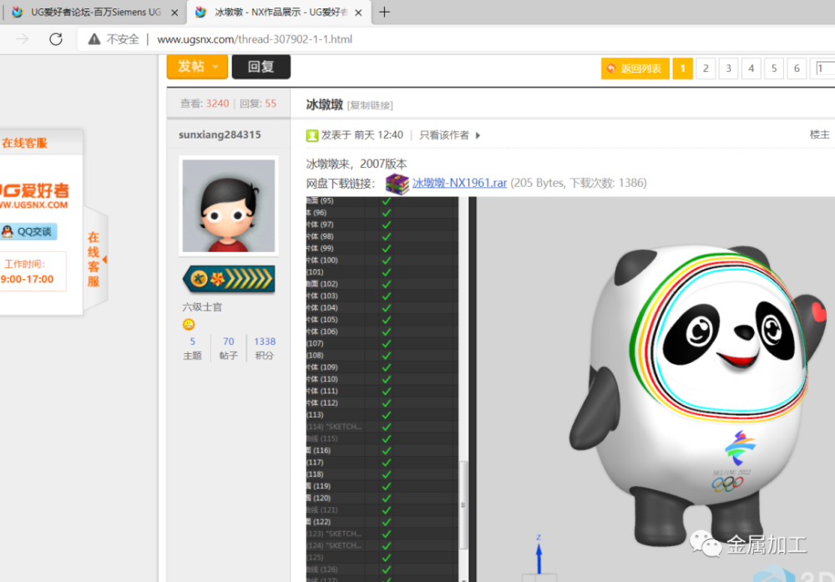Click the 在线客服 panel header
The height and width of the screenshot is (582, 835).
[x=41, y=143]
